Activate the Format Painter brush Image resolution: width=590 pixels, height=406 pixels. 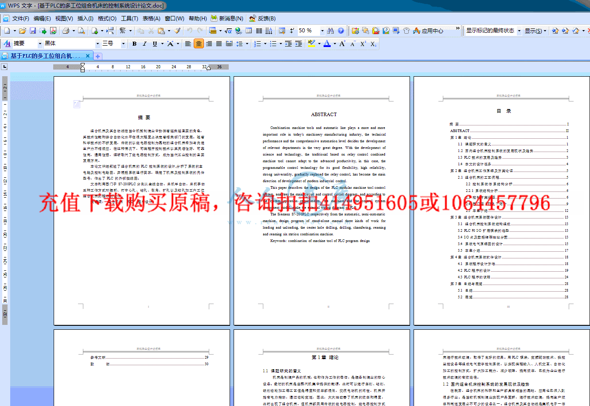tap(177, 31)
